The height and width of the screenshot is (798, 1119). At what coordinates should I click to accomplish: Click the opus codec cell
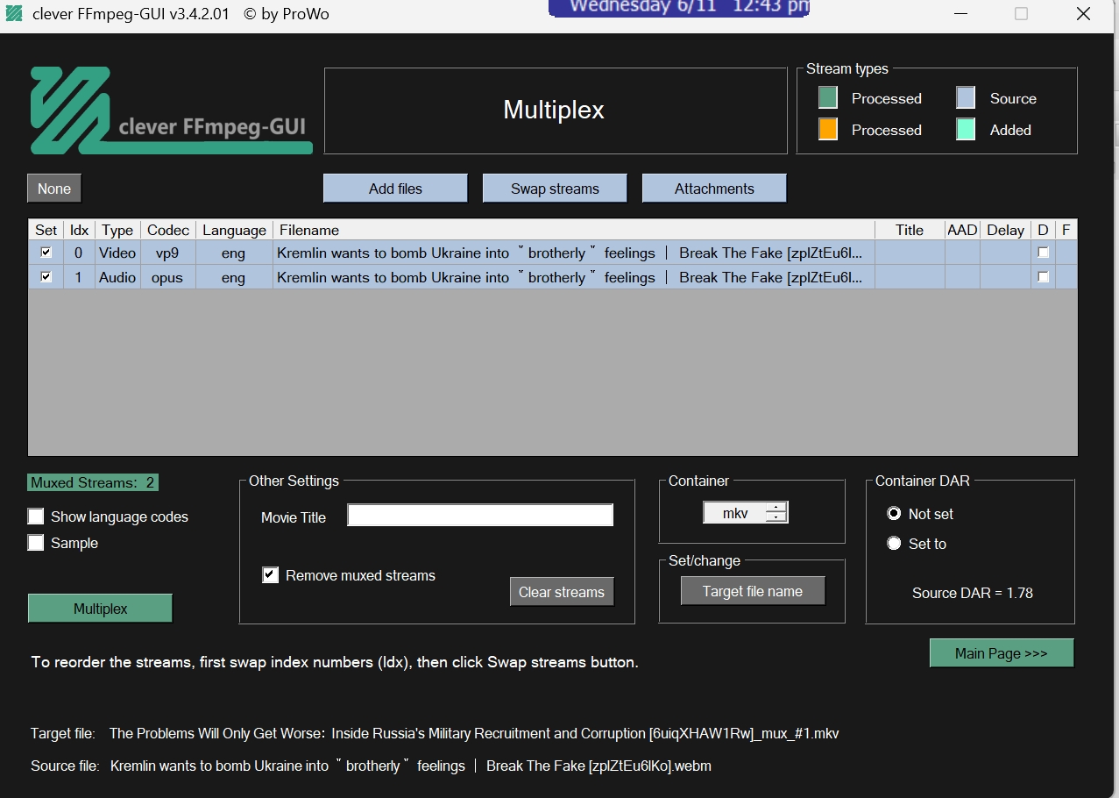click(168, 277)
